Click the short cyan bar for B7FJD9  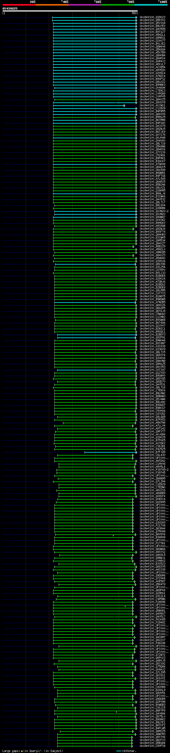pos(111,452)
